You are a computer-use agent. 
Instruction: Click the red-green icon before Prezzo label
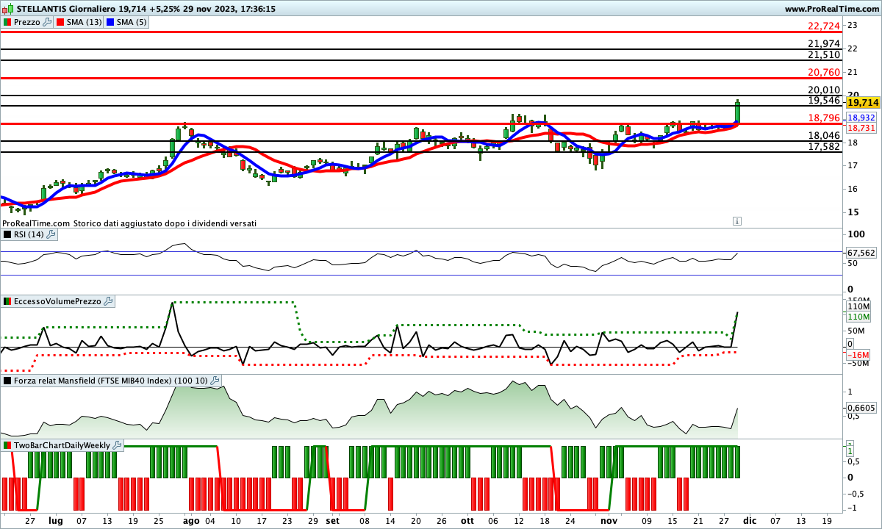click(7, 22)
